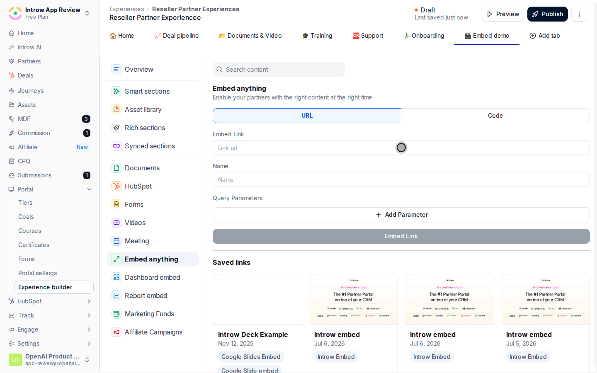
Task: Collapse the Portal sidebar section
Action: 89,189
